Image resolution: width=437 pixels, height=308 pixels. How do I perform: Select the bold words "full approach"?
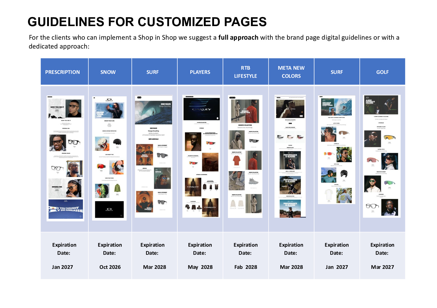(238, 38)
